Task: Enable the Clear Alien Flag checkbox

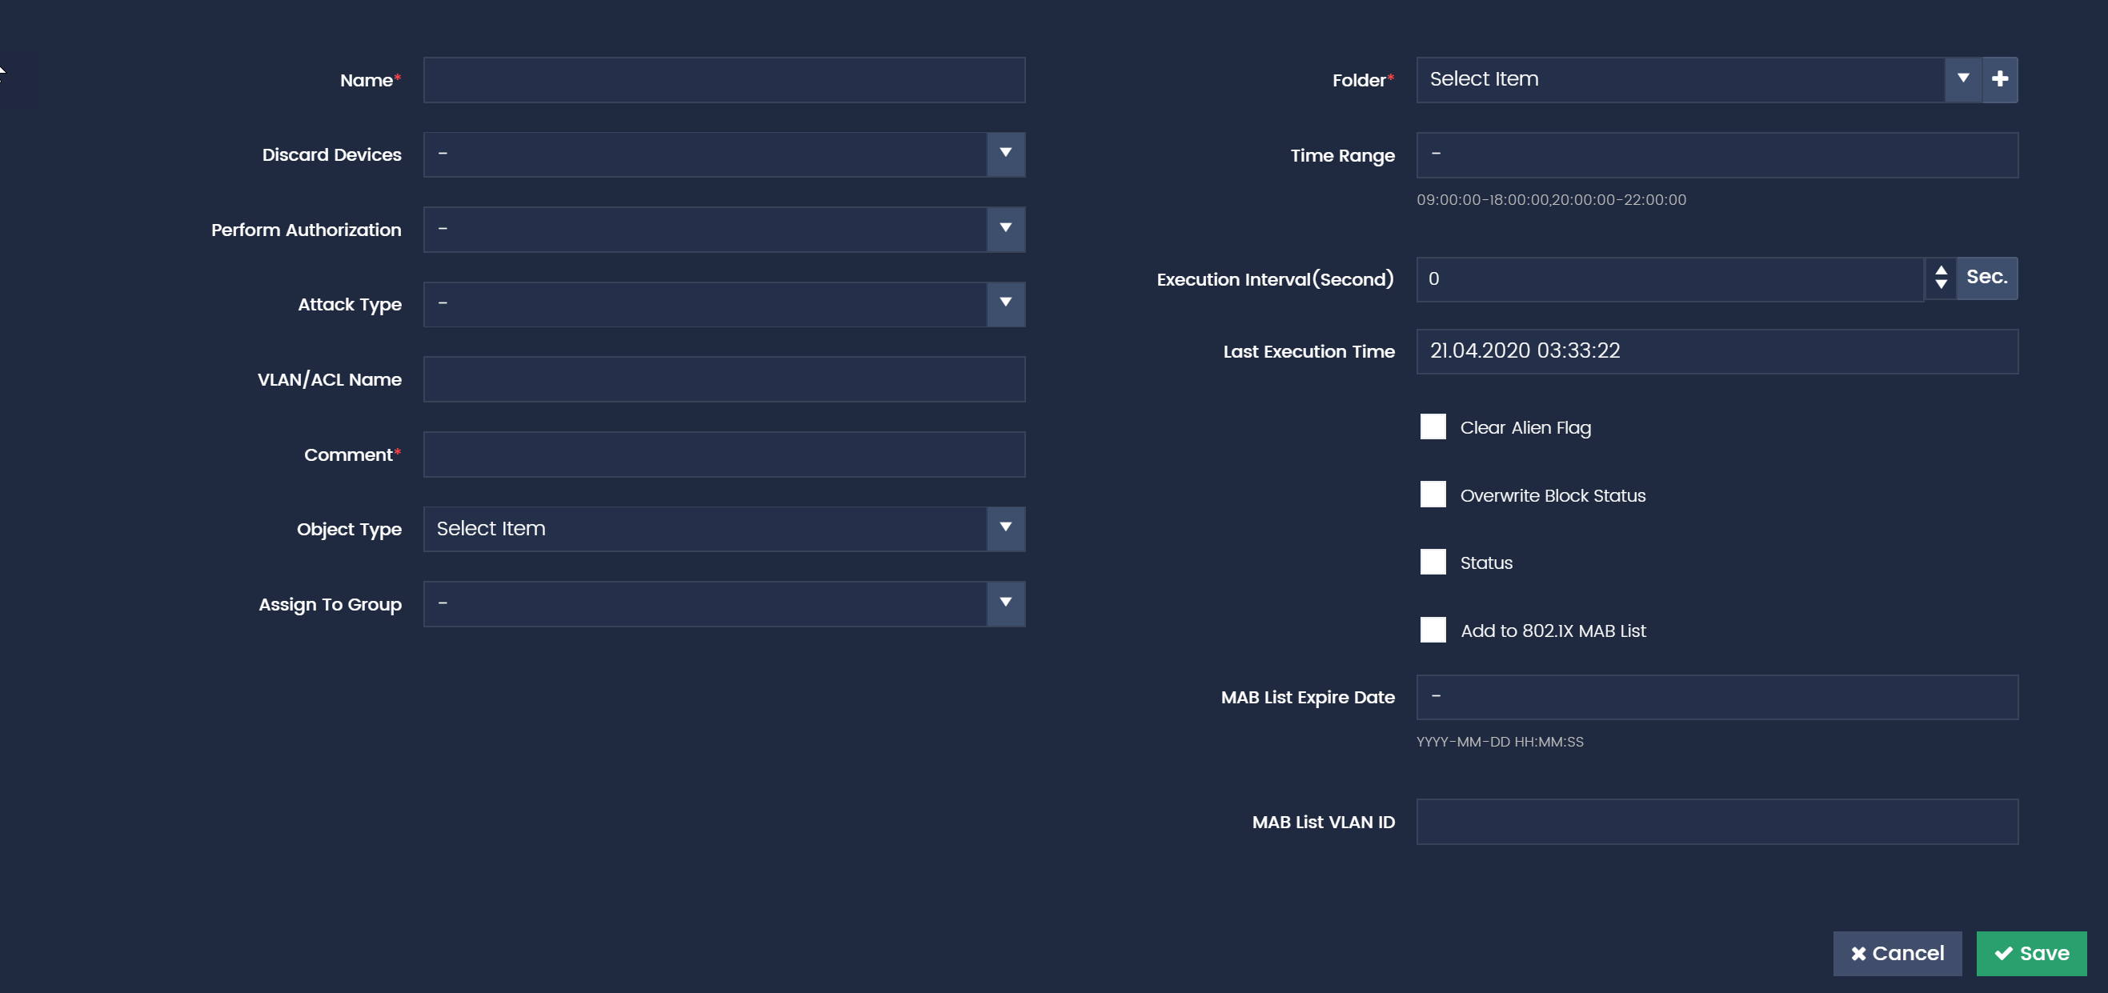Action: pos(1432,427)
